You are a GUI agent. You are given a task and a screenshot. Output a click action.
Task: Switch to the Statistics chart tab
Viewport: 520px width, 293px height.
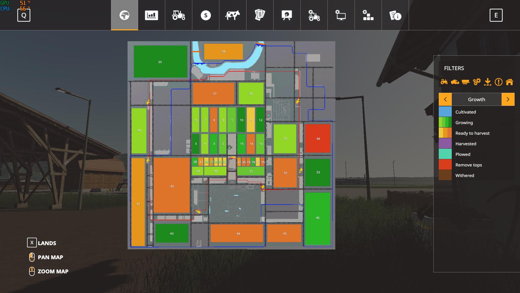point(151,15)
